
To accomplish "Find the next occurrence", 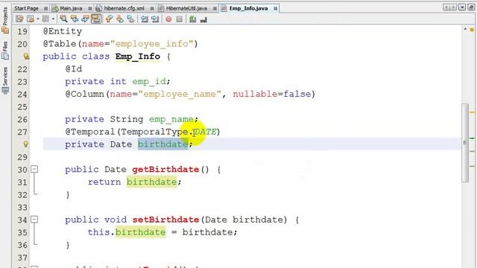I will pyautogui.click(x=85, y=19).
